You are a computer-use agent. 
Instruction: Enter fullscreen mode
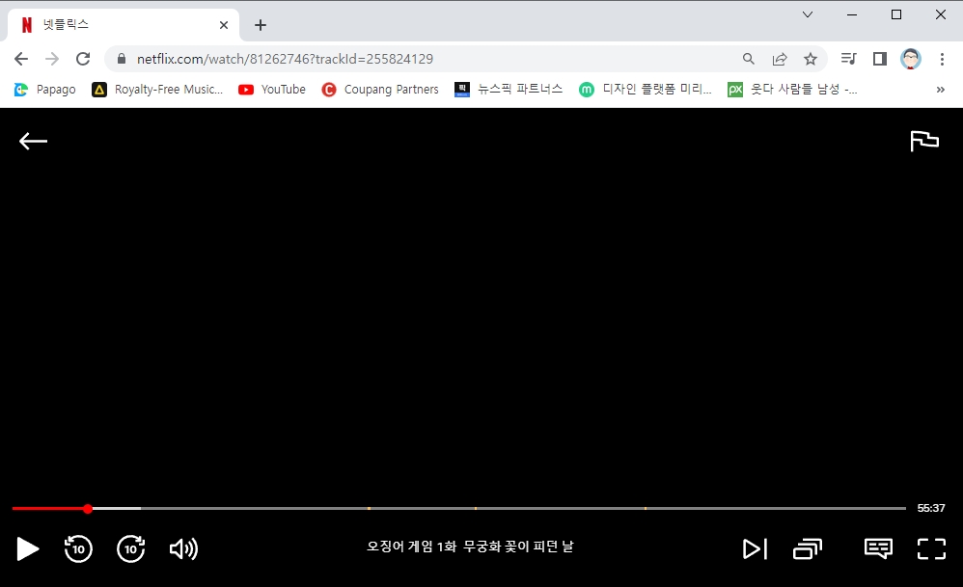pos(932,549)
